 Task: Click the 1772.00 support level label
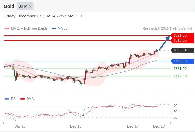pos(180,76)
